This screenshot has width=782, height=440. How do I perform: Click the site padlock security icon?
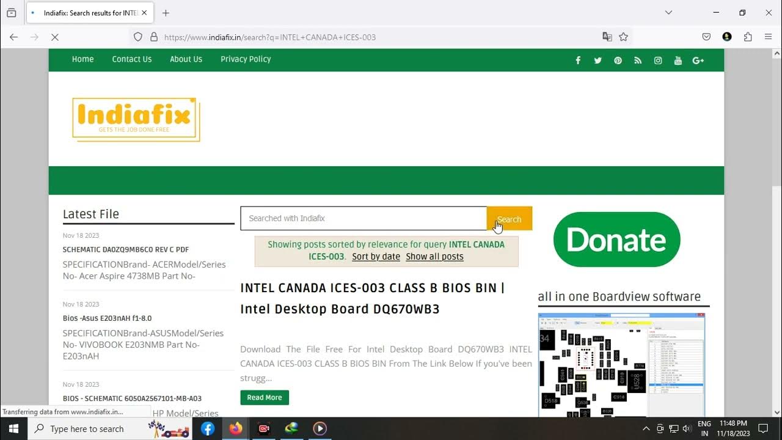pyautogui.click(x=153, y=37)
